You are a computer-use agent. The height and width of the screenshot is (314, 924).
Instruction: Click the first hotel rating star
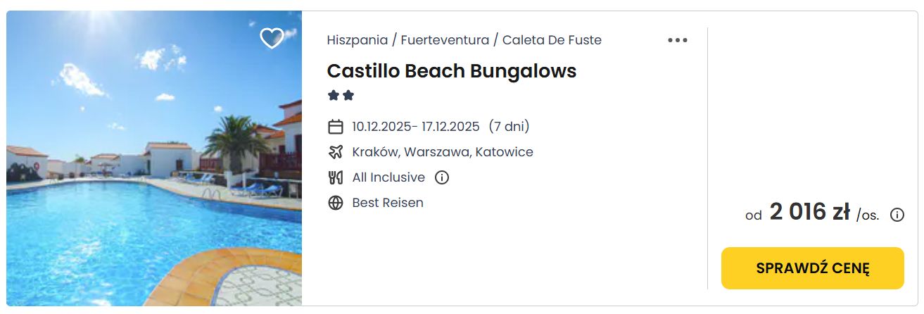pyautogui.click(x=334, y=96)
